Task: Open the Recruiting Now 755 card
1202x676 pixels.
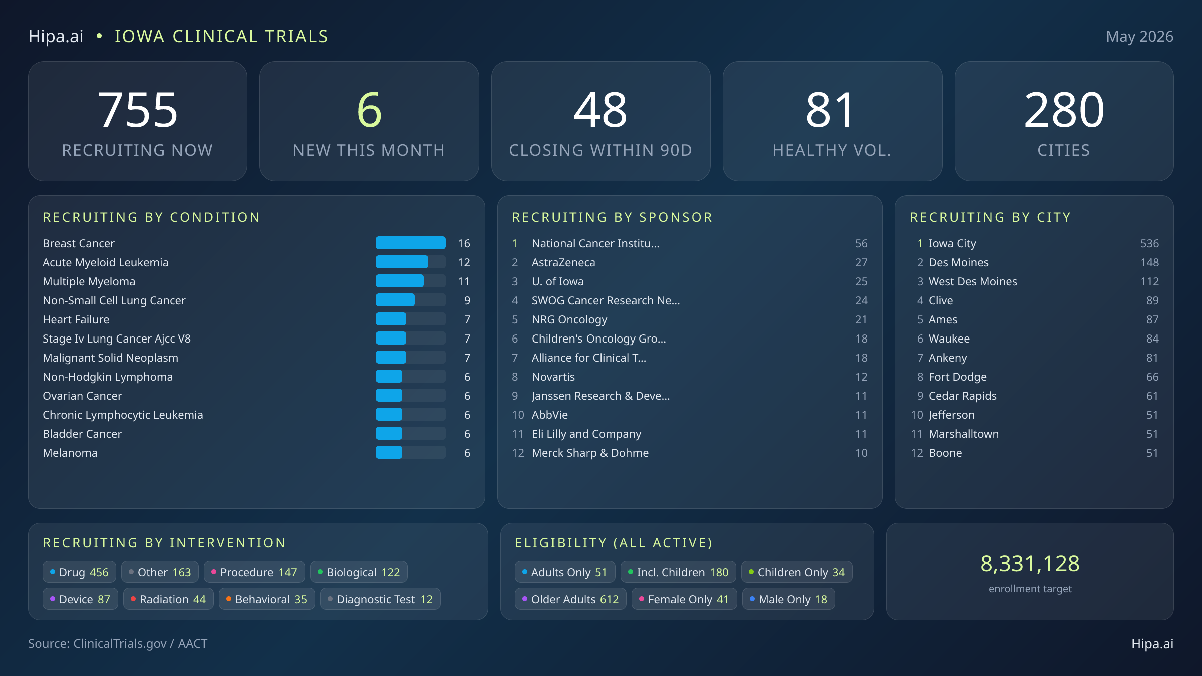Action: pyautogui.click(x=138, y=121)
